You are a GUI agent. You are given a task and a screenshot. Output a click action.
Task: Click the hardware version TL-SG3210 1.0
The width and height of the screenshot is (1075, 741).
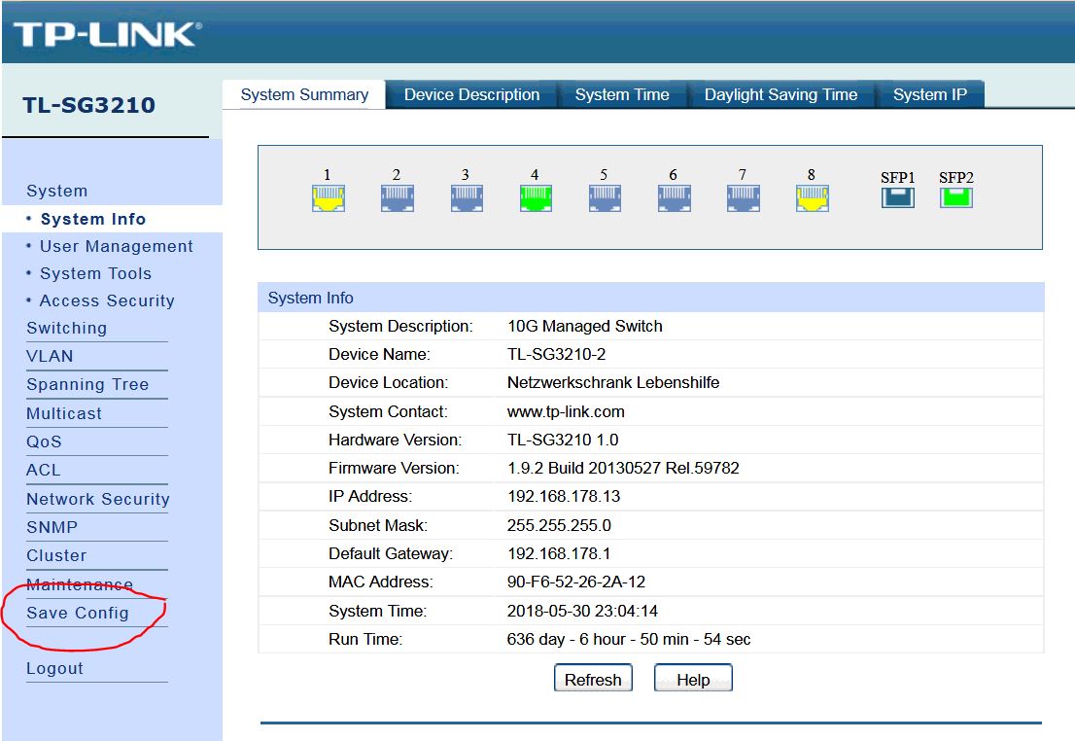563,440
